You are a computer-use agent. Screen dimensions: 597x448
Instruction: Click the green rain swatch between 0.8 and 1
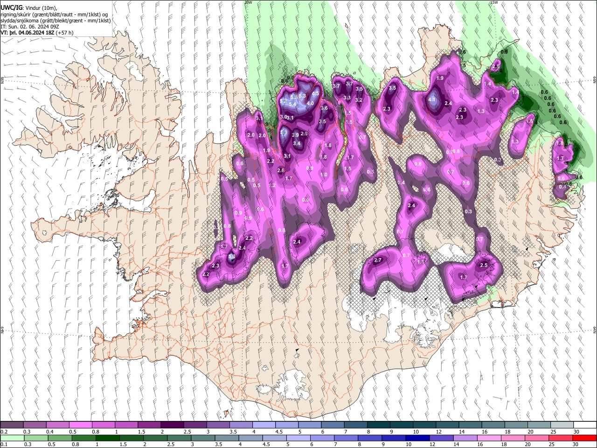click(x=83, y=438)
